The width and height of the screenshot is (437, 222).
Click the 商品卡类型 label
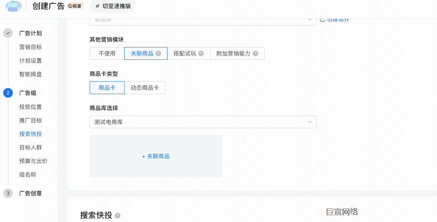[103, 74]
